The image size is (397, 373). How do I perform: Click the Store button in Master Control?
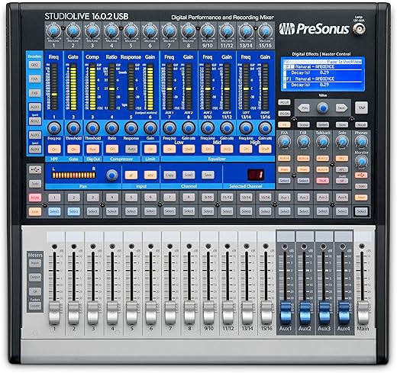click(x=342, y=124)
